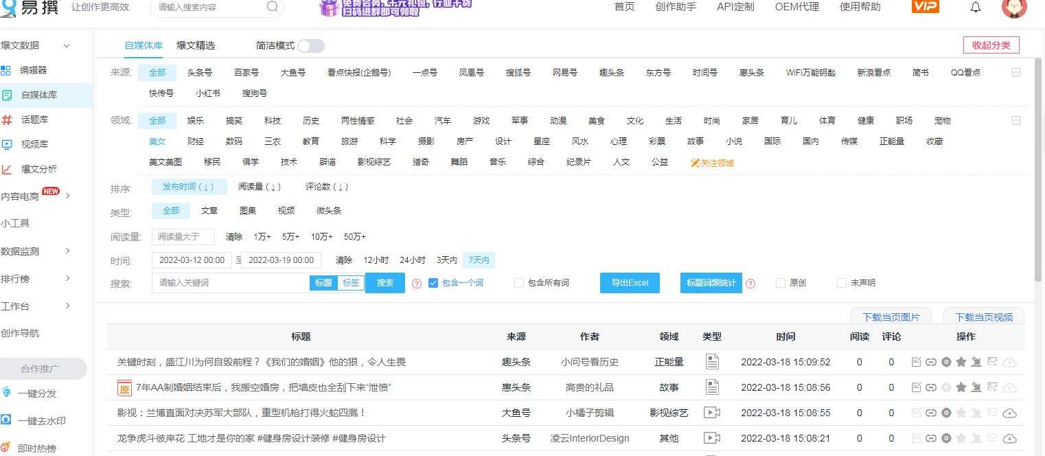Screen dimensions: 1045x456
Task: Select 标题 keyword search mode
Action: [323, 283]
